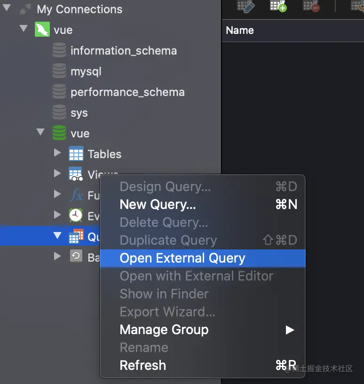364x384 pixels.
Task: Collapse the My Connections group
Action: (x=7, y=8)
